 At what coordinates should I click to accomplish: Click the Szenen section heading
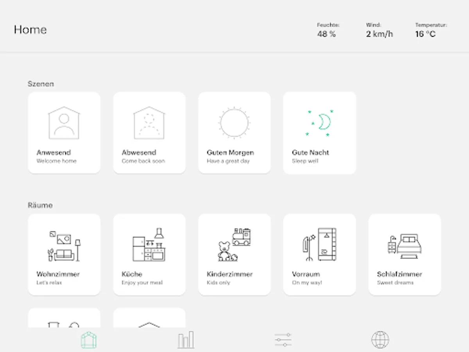[41, 84]
